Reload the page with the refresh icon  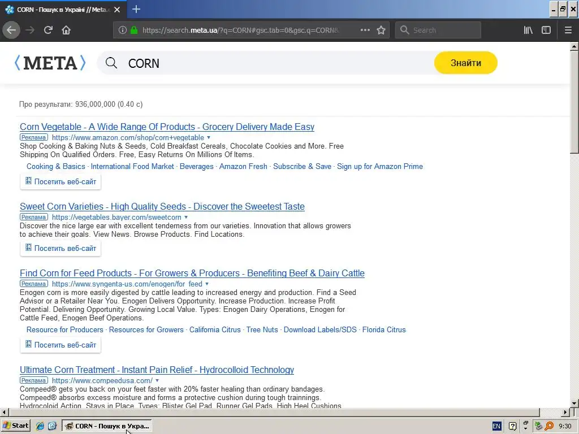[48, 30]
